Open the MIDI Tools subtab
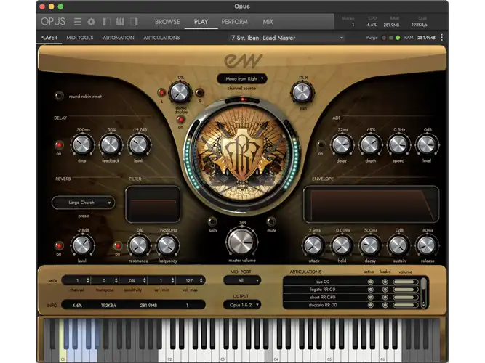 click(80, 38)
